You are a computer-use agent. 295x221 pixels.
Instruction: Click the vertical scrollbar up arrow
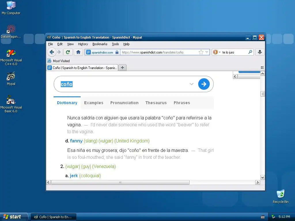click(x=263, y=74)
